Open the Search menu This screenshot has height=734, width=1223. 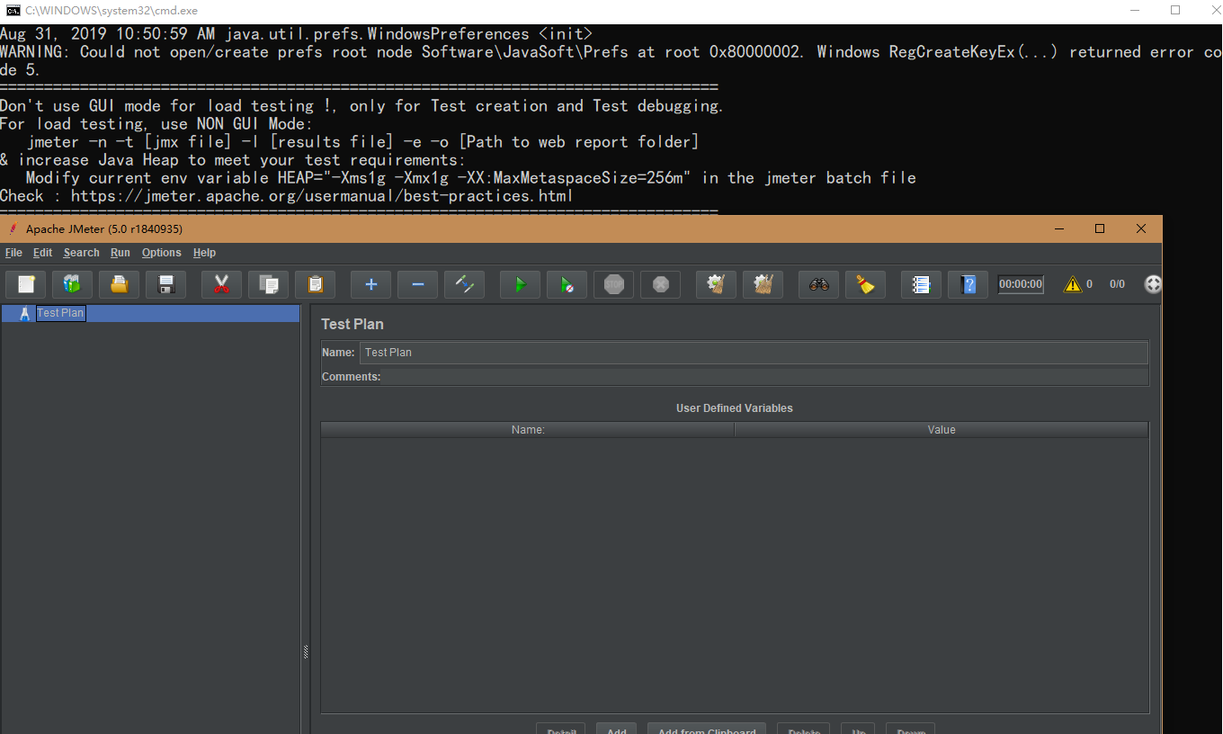point(82,253)
